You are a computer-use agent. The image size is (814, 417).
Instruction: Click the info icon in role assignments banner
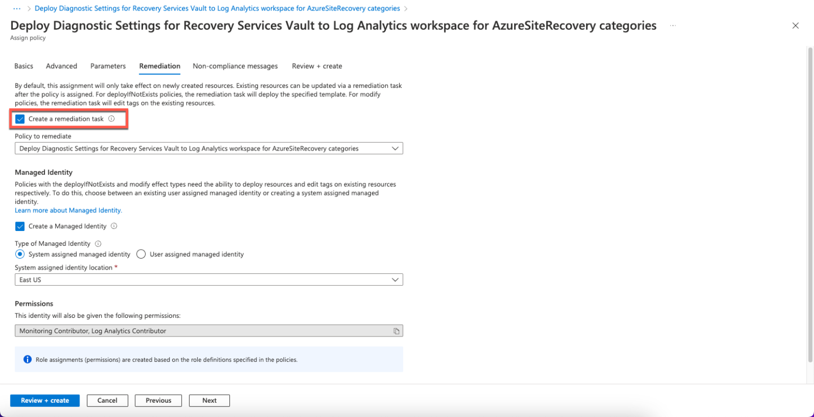click(28, 359)
